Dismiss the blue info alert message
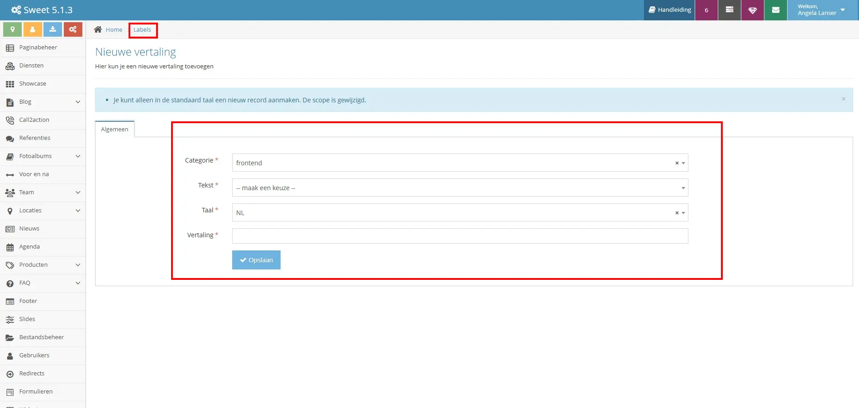Viewport: 859px width, 408px height. pos(844,99)
